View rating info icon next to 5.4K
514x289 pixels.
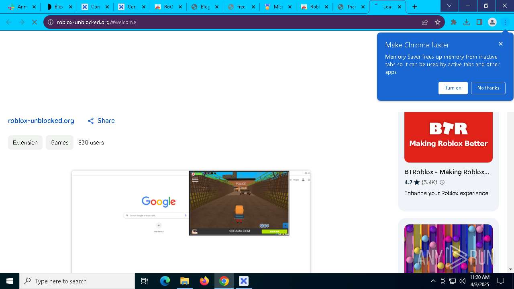pos(442,182)
